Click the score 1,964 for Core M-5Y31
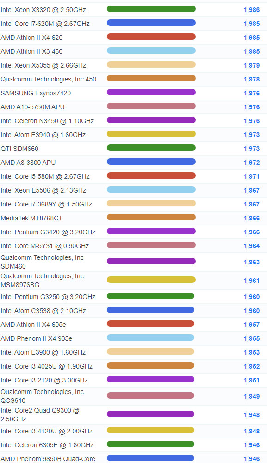The width and height of the screenshot is (267, 463). coord(252,246)
